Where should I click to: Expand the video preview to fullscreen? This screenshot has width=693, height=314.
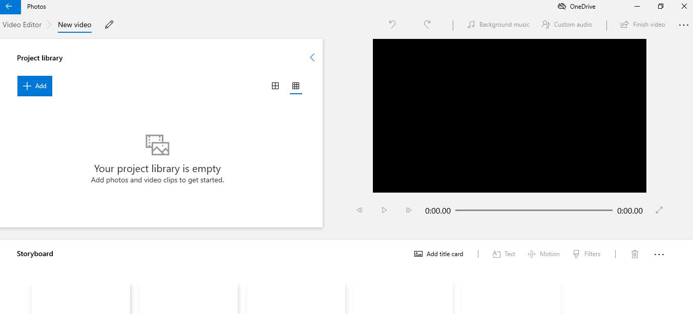659,210
